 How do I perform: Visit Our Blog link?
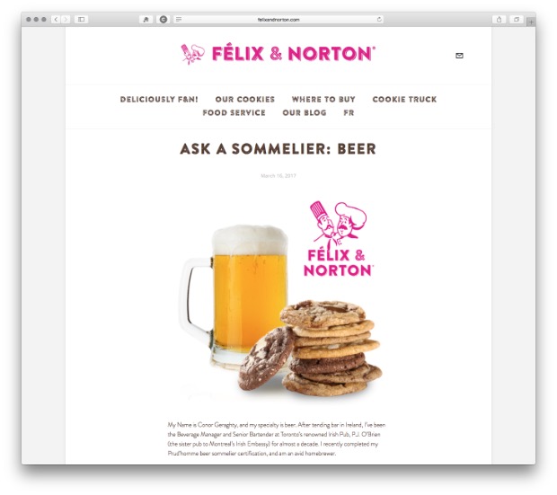click(304, 112)
